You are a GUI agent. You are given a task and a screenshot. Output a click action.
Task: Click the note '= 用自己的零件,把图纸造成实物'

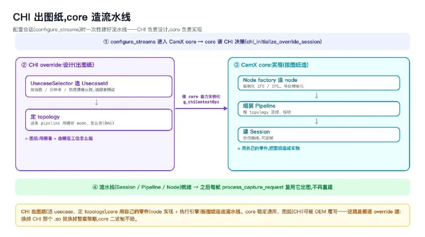pyautogui.click(x=268, y=148)
